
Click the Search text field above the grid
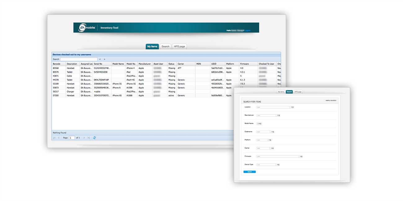pos(79,59)
